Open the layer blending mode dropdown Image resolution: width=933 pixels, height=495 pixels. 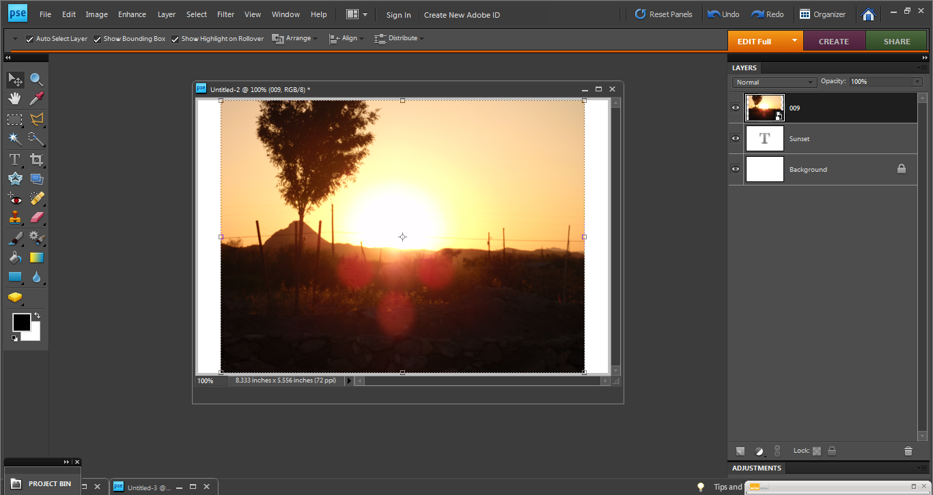774,82
